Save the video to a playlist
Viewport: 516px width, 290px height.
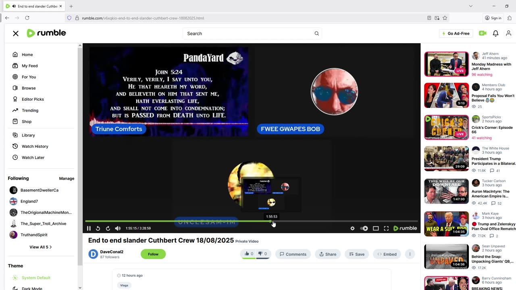(357, 254)
